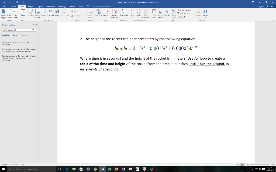Insert Date & Time
This screenshot has height=172, width=276.
point(183,14)
